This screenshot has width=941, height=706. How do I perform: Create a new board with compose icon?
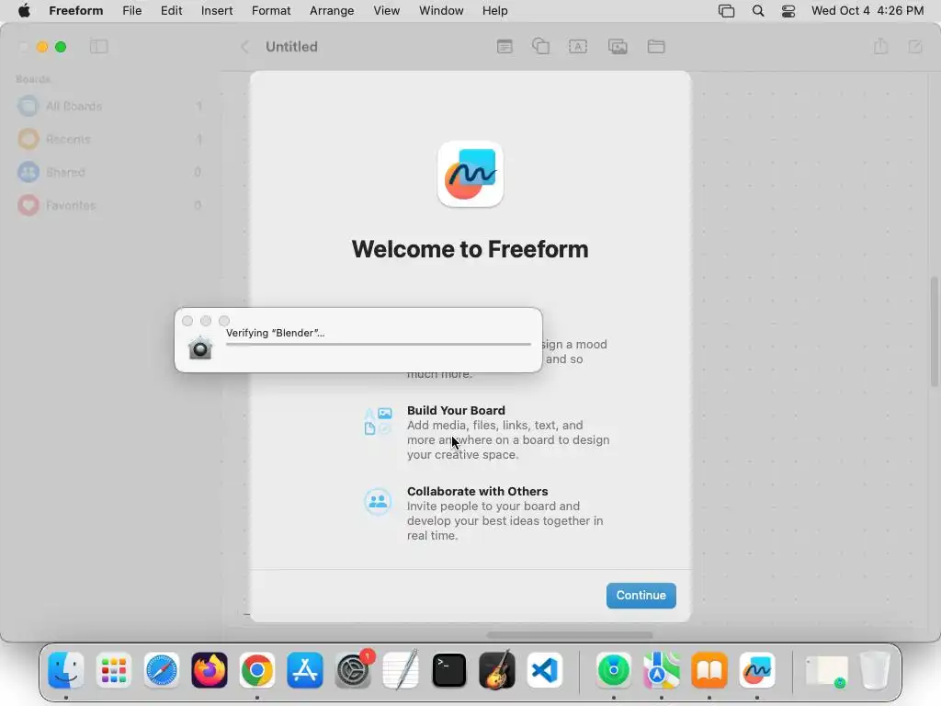pyautogui.click(x=914, y=46)
